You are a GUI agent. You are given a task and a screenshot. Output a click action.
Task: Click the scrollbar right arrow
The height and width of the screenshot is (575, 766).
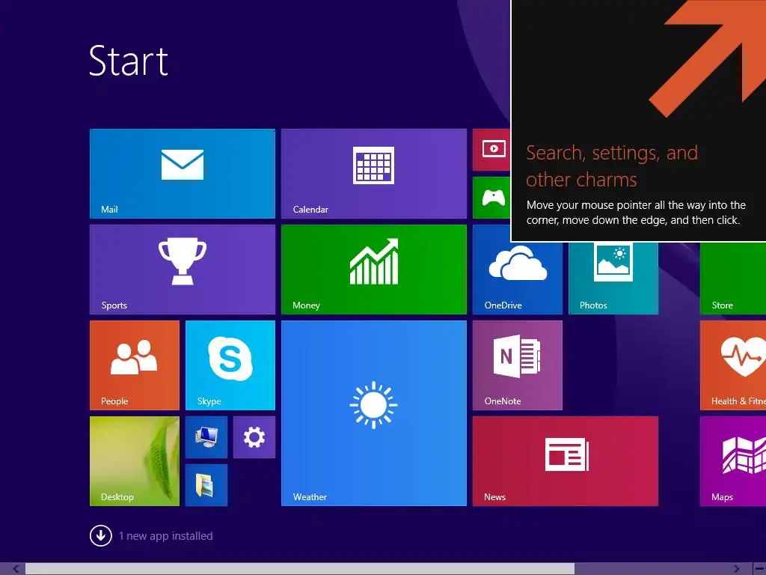[x=736, y=569]
